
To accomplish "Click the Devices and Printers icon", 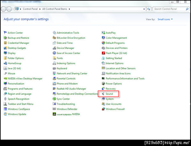I will click(103, 48).
